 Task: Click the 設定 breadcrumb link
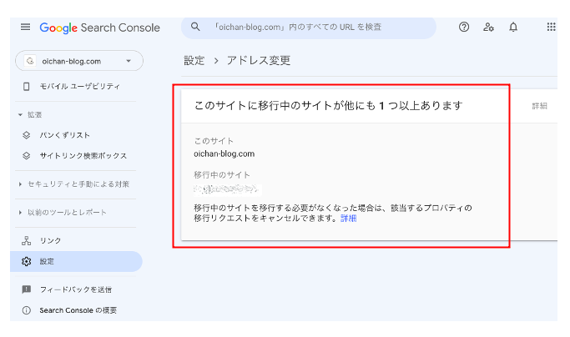194,60
